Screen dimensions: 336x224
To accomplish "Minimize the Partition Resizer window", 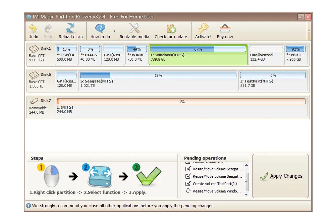I will point(301,17).
